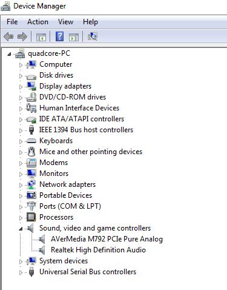Select IEEE 1394 Bus host controllers

pos(86,130)
